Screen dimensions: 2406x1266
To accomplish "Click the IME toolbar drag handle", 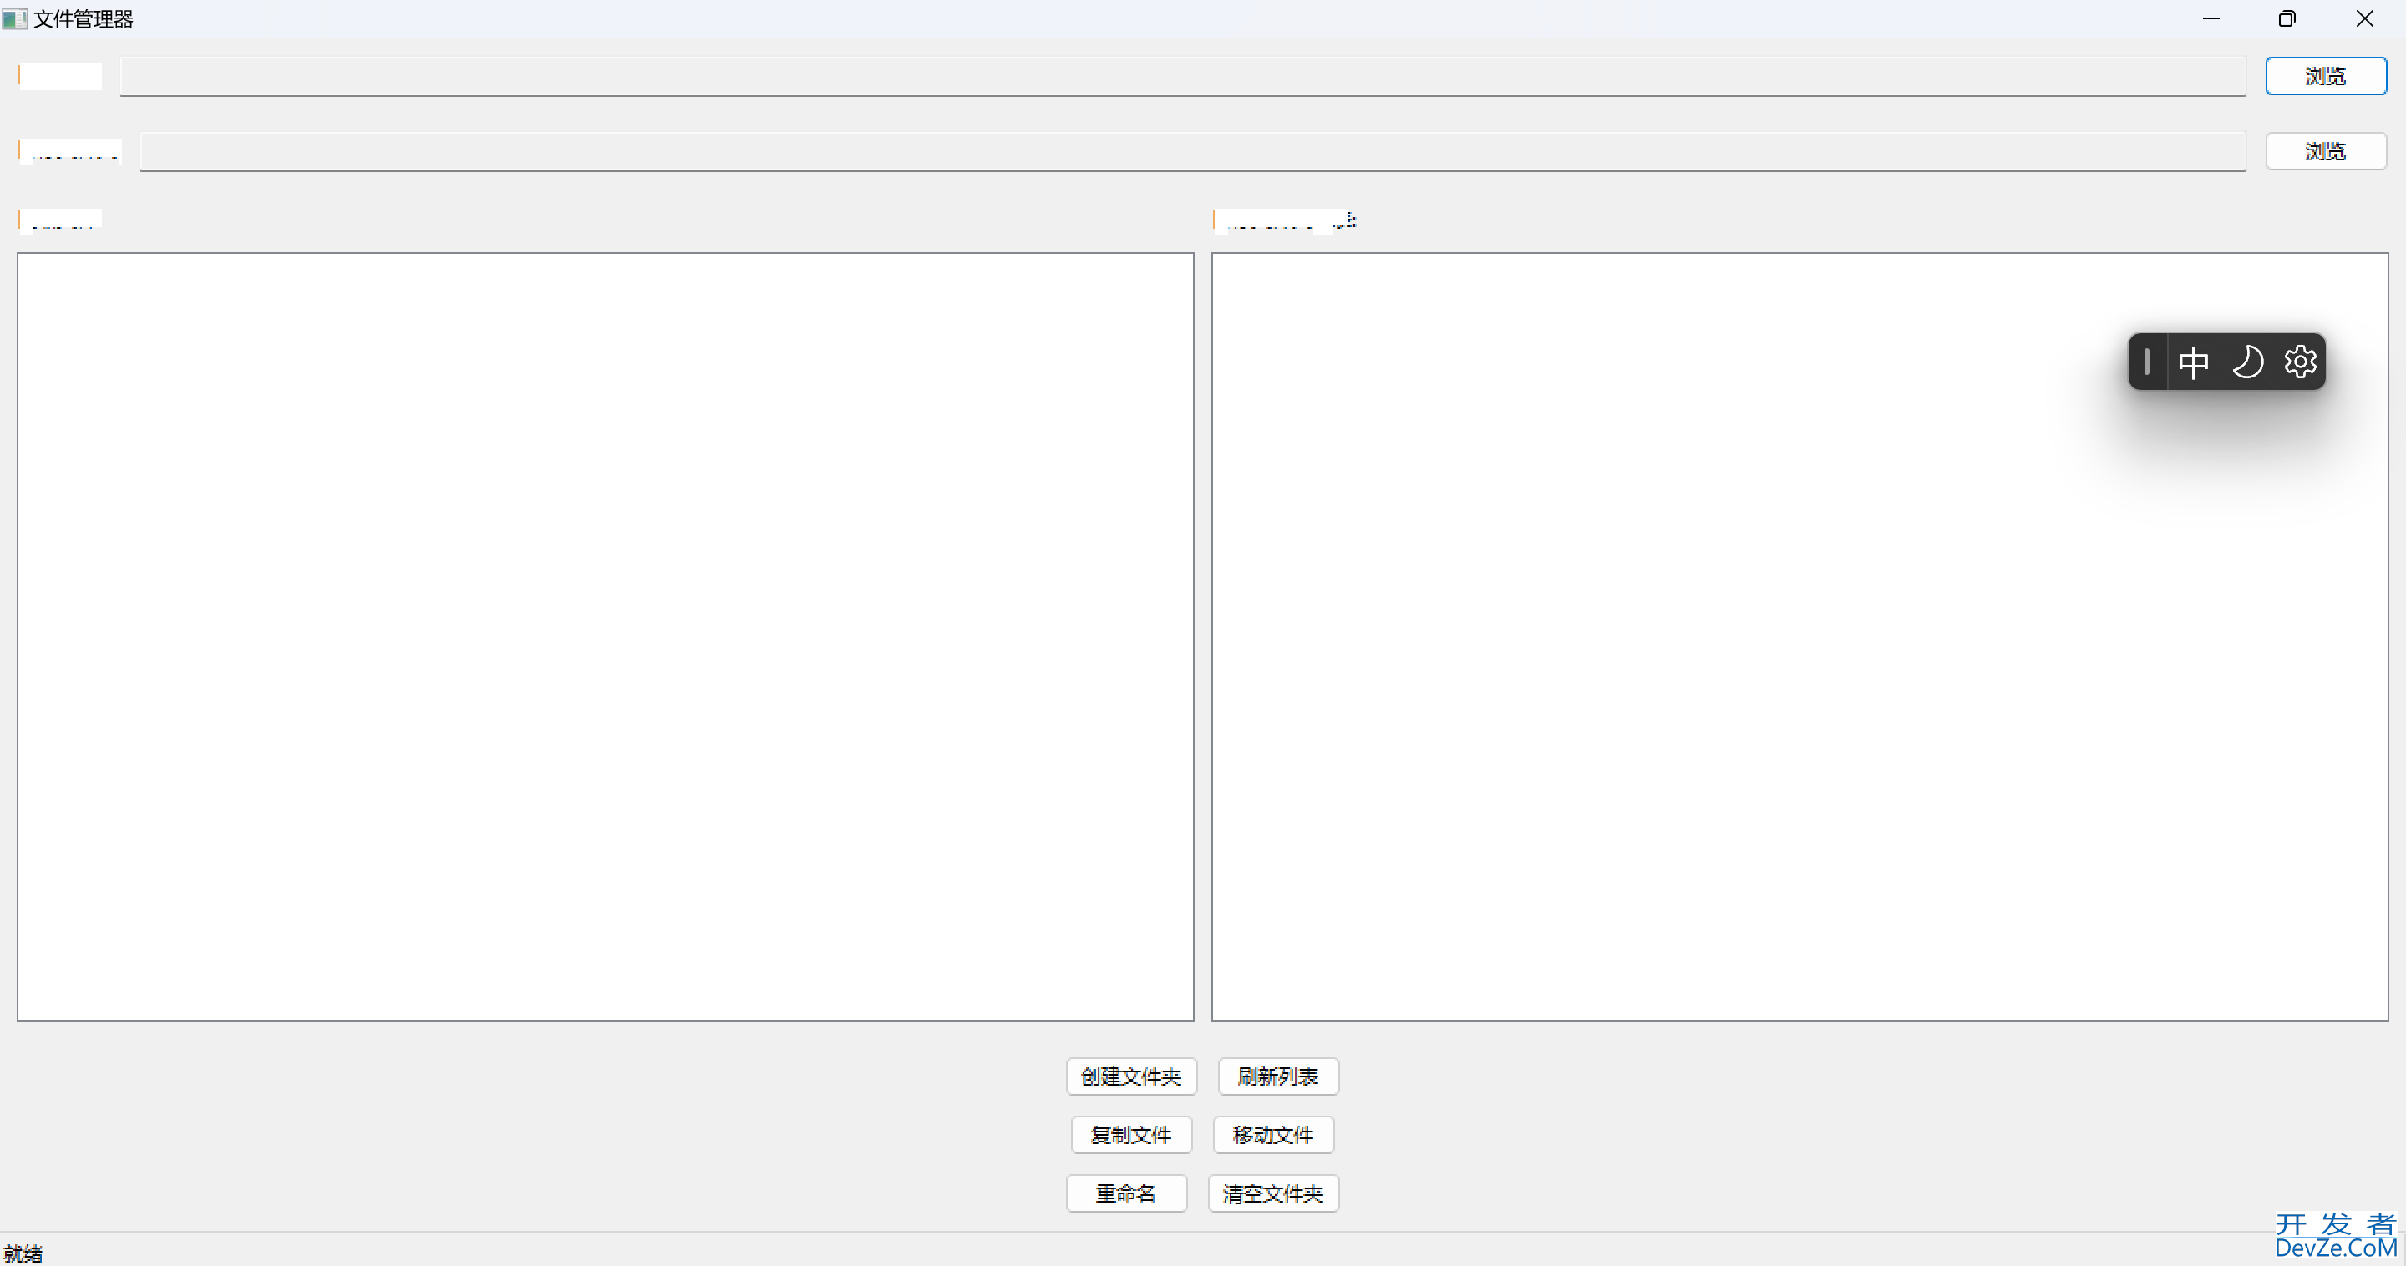I will pos(2147,362).
